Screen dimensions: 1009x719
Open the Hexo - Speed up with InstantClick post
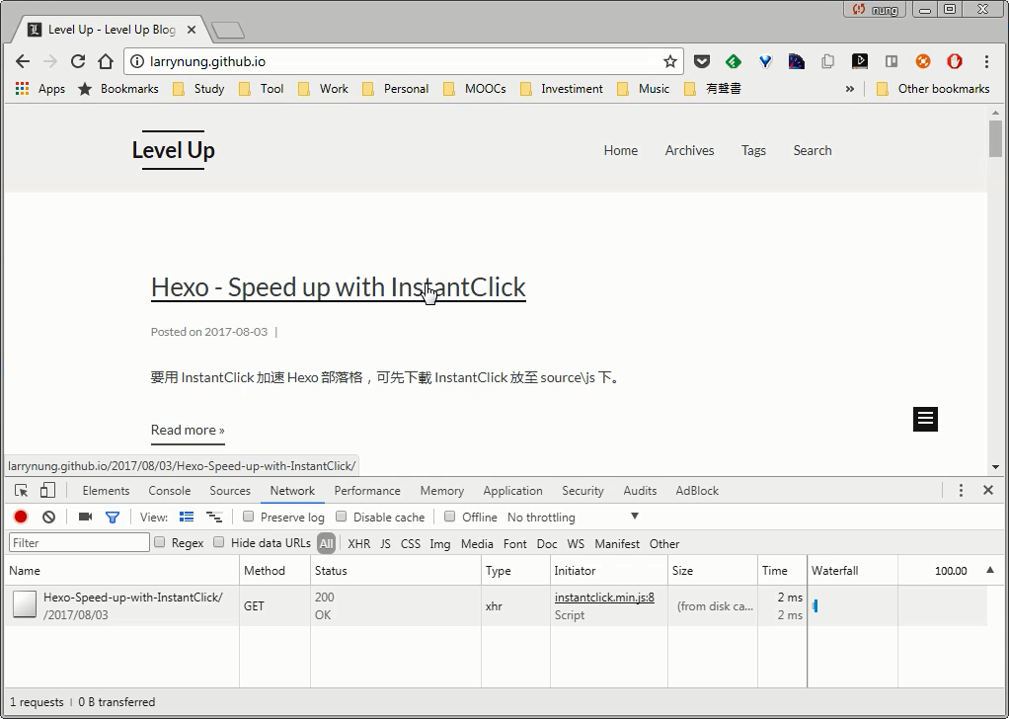pos(339,287)
